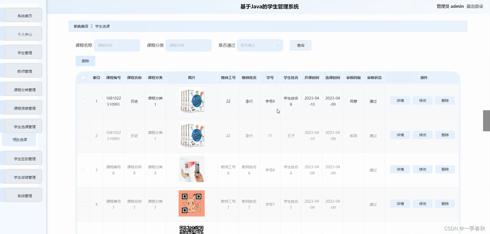The height and width of the screenshot is (234, 490).
Task: Click the 审核状态 column header
Action: [374, 78]
